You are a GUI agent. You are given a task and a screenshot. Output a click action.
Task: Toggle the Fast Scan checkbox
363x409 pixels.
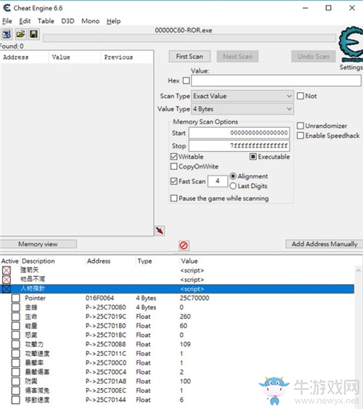coord(174,182)
